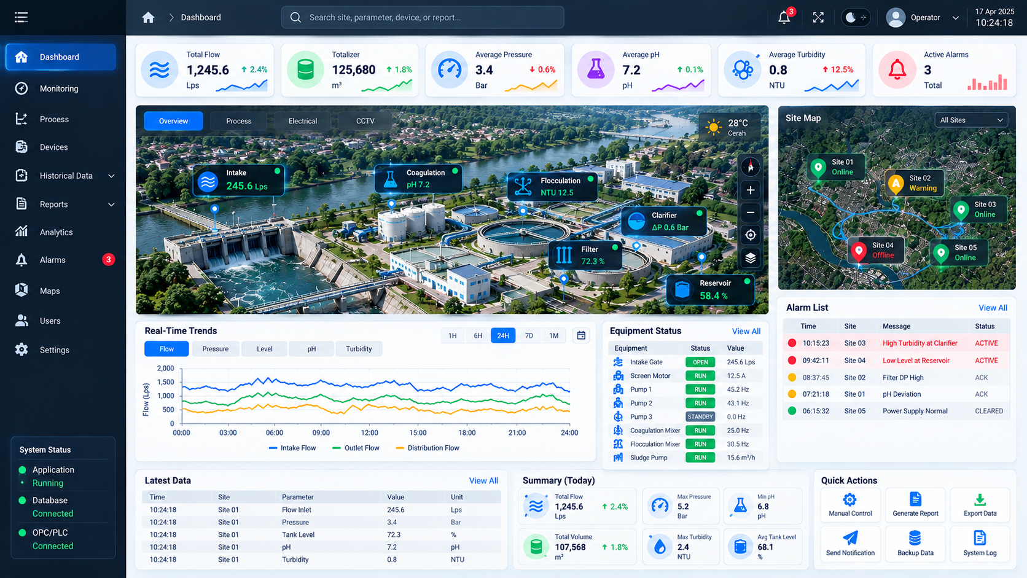Switch to the Process view tab
The image size is (1027, 578).
(239, 121)
